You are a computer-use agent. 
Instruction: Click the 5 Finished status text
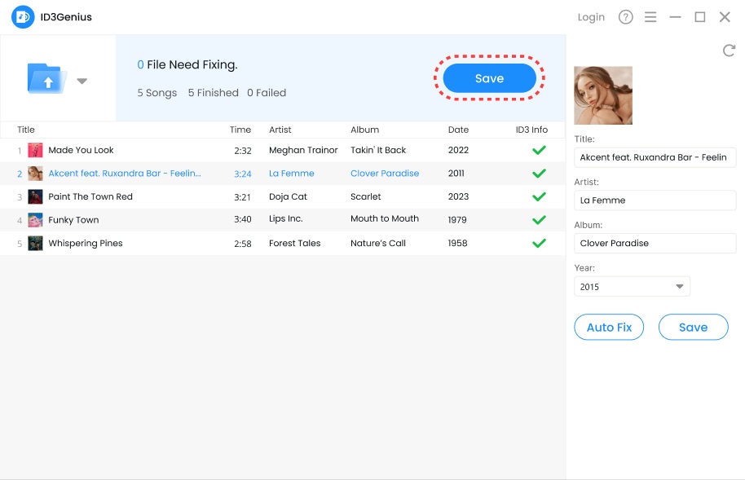click(214, 93)
